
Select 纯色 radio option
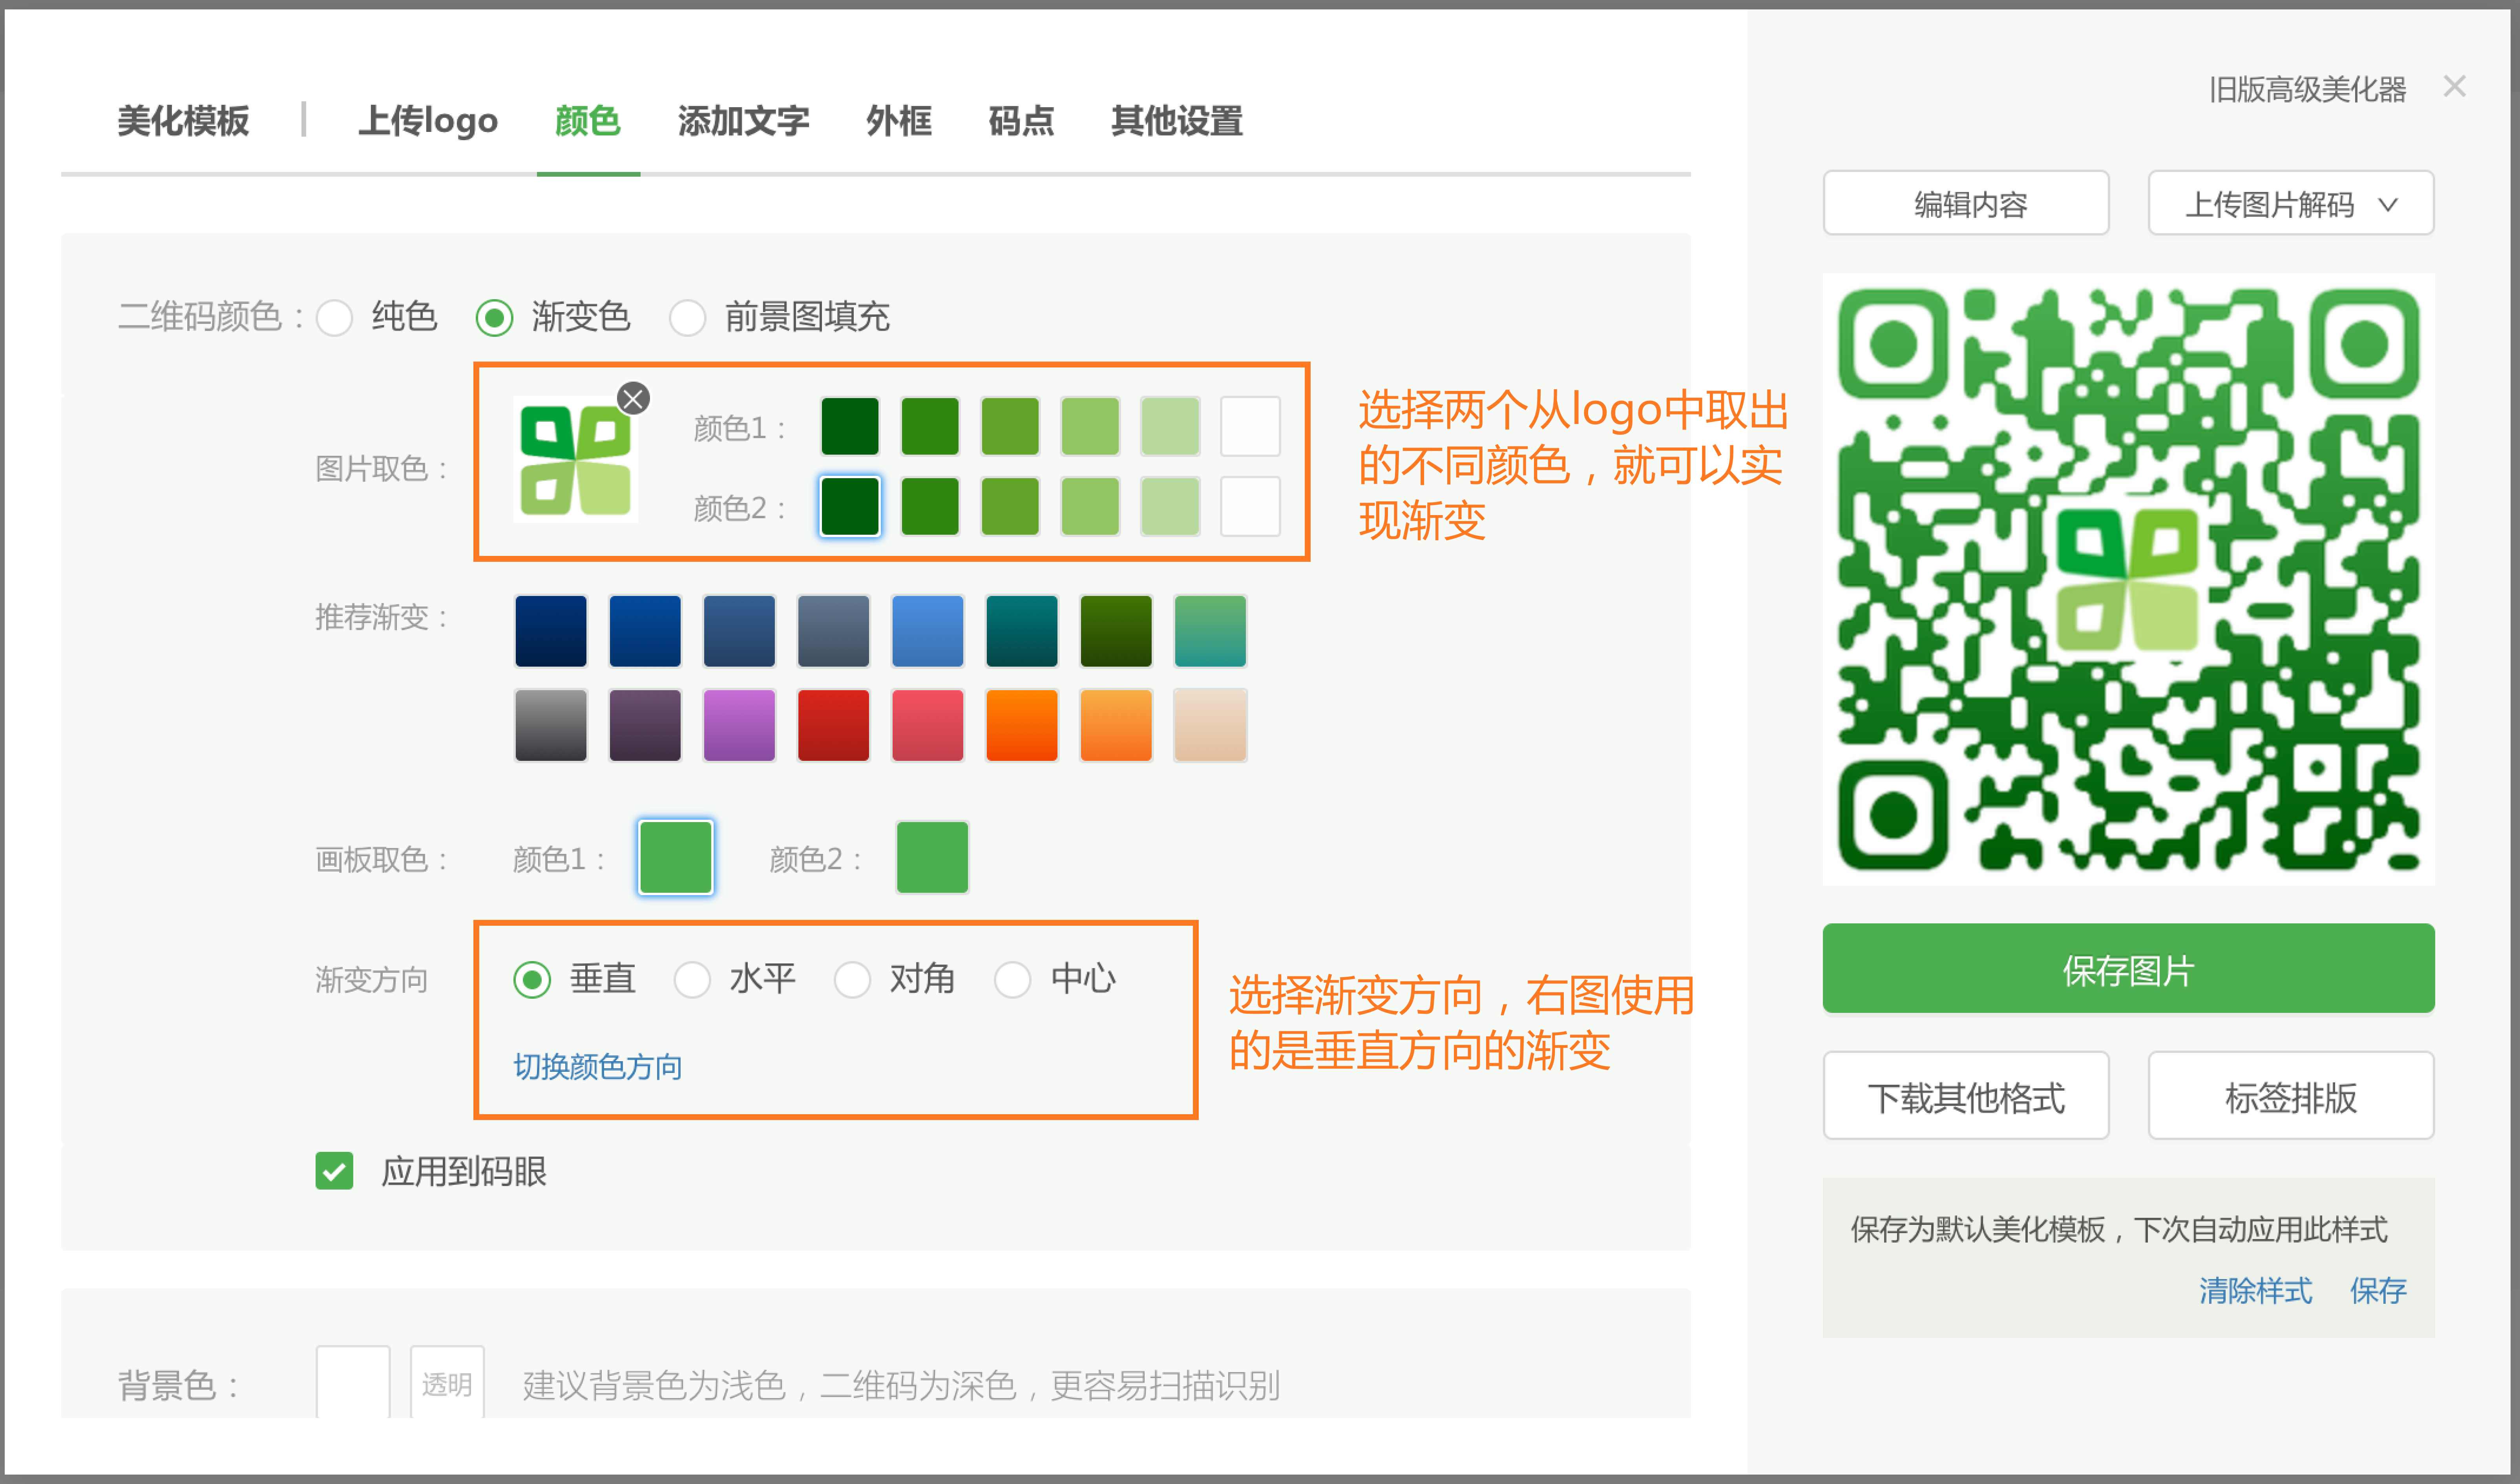[334, 318]
